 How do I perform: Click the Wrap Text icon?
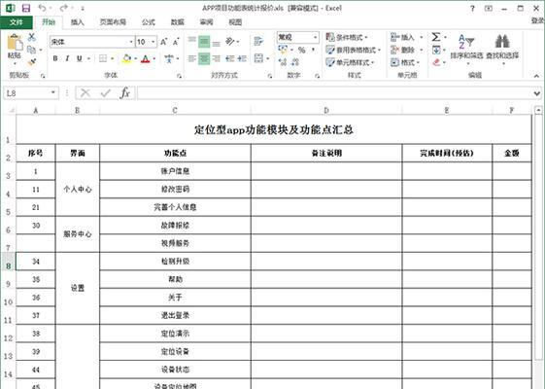pyautogui.click(x=258, y=42)
